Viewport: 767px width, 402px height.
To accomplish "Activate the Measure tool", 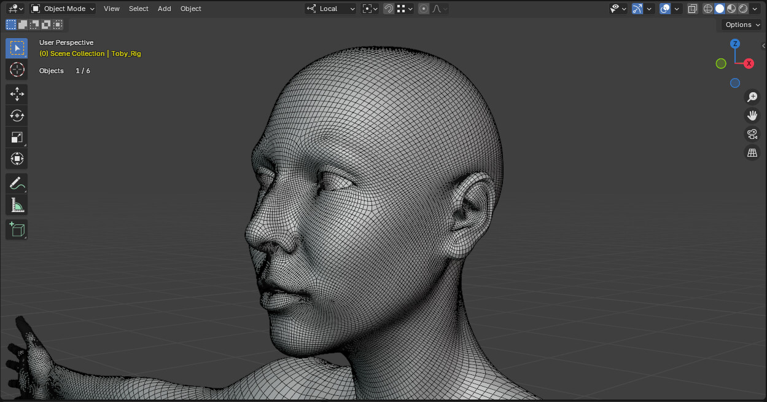I will [x=17, y=205].
